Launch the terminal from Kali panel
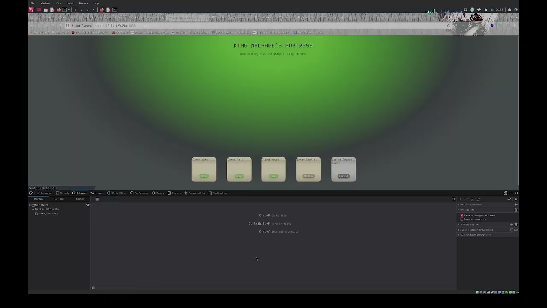Screen dimensions: 547x308 tap(65, 9)
